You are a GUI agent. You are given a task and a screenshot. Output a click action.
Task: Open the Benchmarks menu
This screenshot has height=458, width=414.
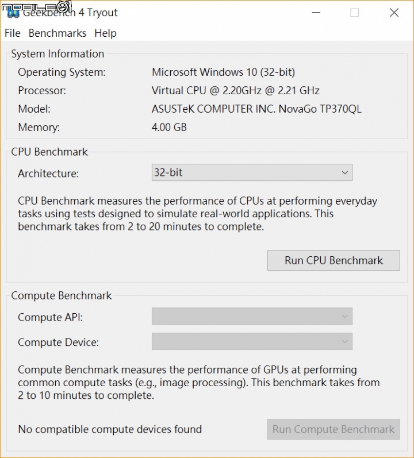point(57,33)
